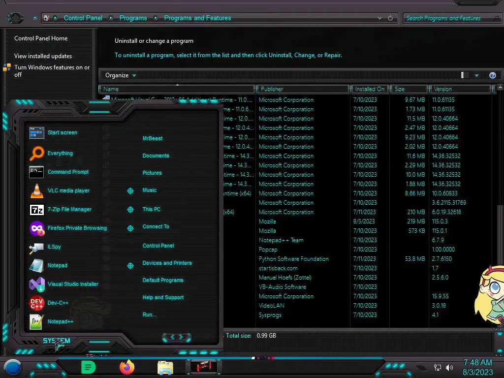Navigate to Control Panel breadcrumb
The width and height of the screenshot is (504, 378).
(83, 18)
